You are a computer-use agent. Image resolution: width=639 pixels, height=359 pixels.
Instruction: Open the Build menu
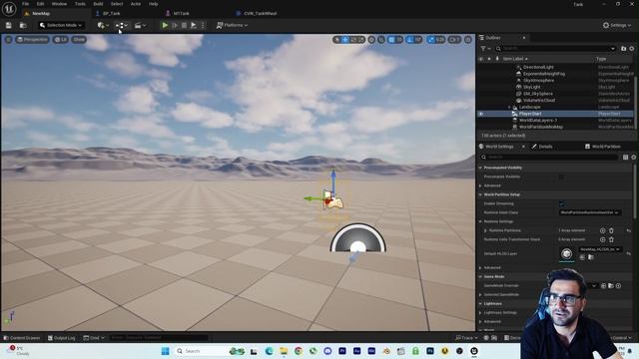[x=98, y=4]
